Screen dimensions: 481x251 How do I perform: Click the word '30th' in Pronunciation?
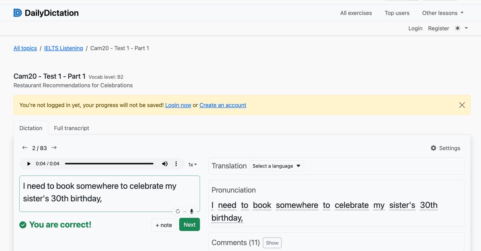(x=429, y=205)
